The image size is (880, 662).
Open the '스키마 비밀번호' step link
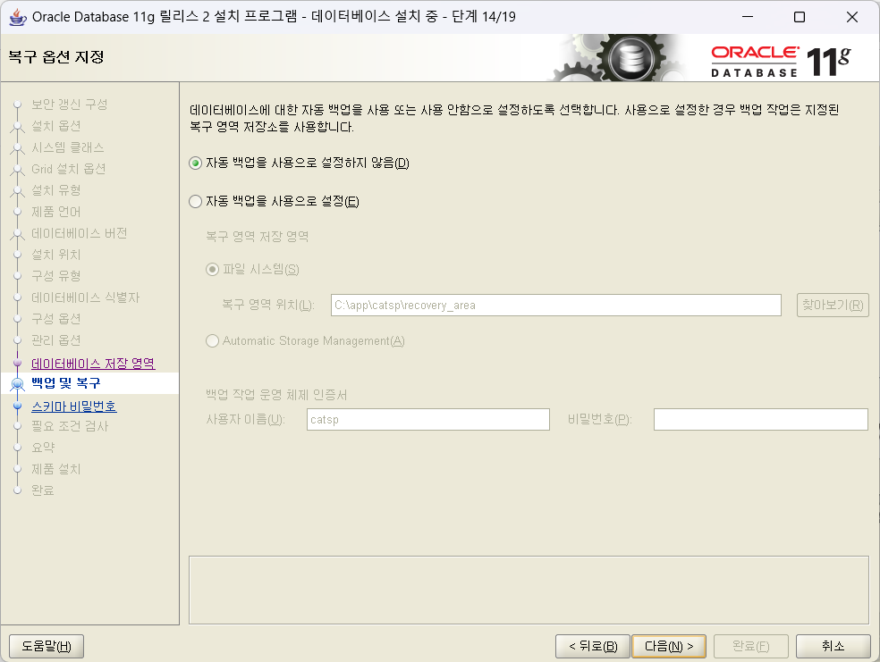74,406
